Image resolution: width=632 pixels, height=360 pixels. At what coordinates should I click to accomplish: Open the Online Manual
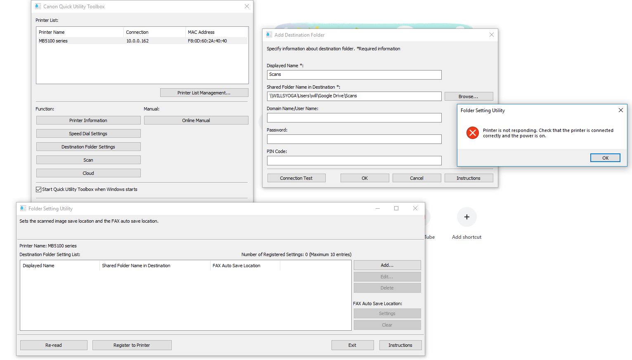pos(196,120)
